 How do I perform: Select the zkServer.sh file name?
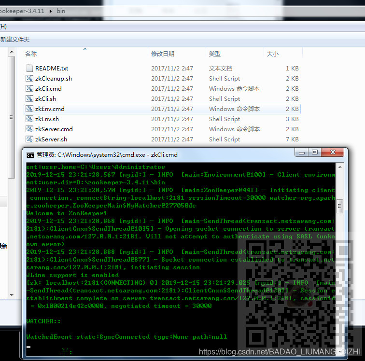[51, 139]
